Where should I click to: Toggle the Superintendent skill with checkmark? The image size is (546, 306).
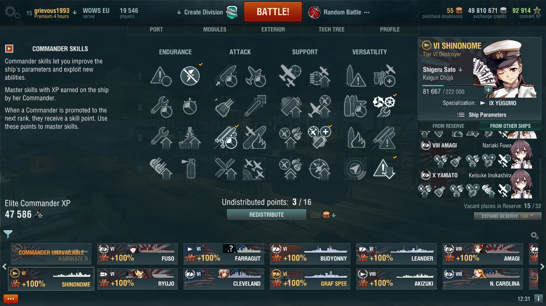320,138
